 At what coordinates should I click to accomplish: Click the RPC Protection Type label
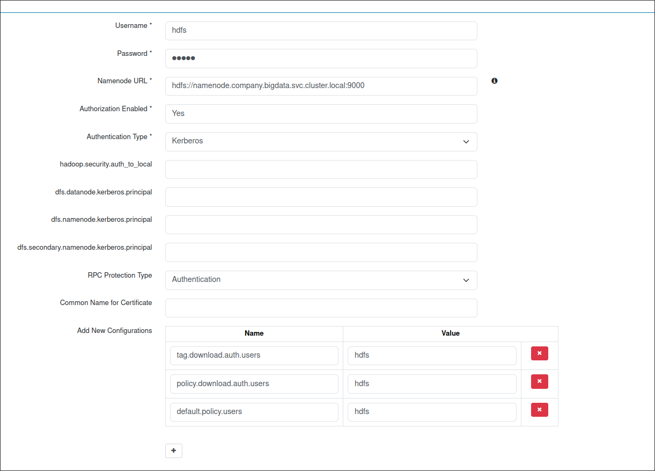(120, 275)
